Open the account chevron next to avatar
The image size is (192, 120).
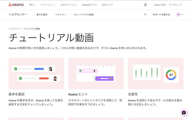click(x=182, y=14)
